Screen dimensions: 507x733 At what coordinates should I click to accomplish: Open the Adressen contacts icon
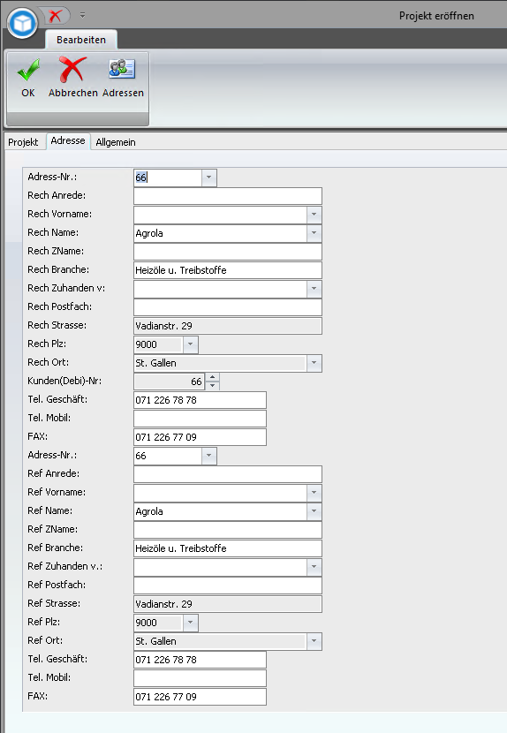(122, 69)
